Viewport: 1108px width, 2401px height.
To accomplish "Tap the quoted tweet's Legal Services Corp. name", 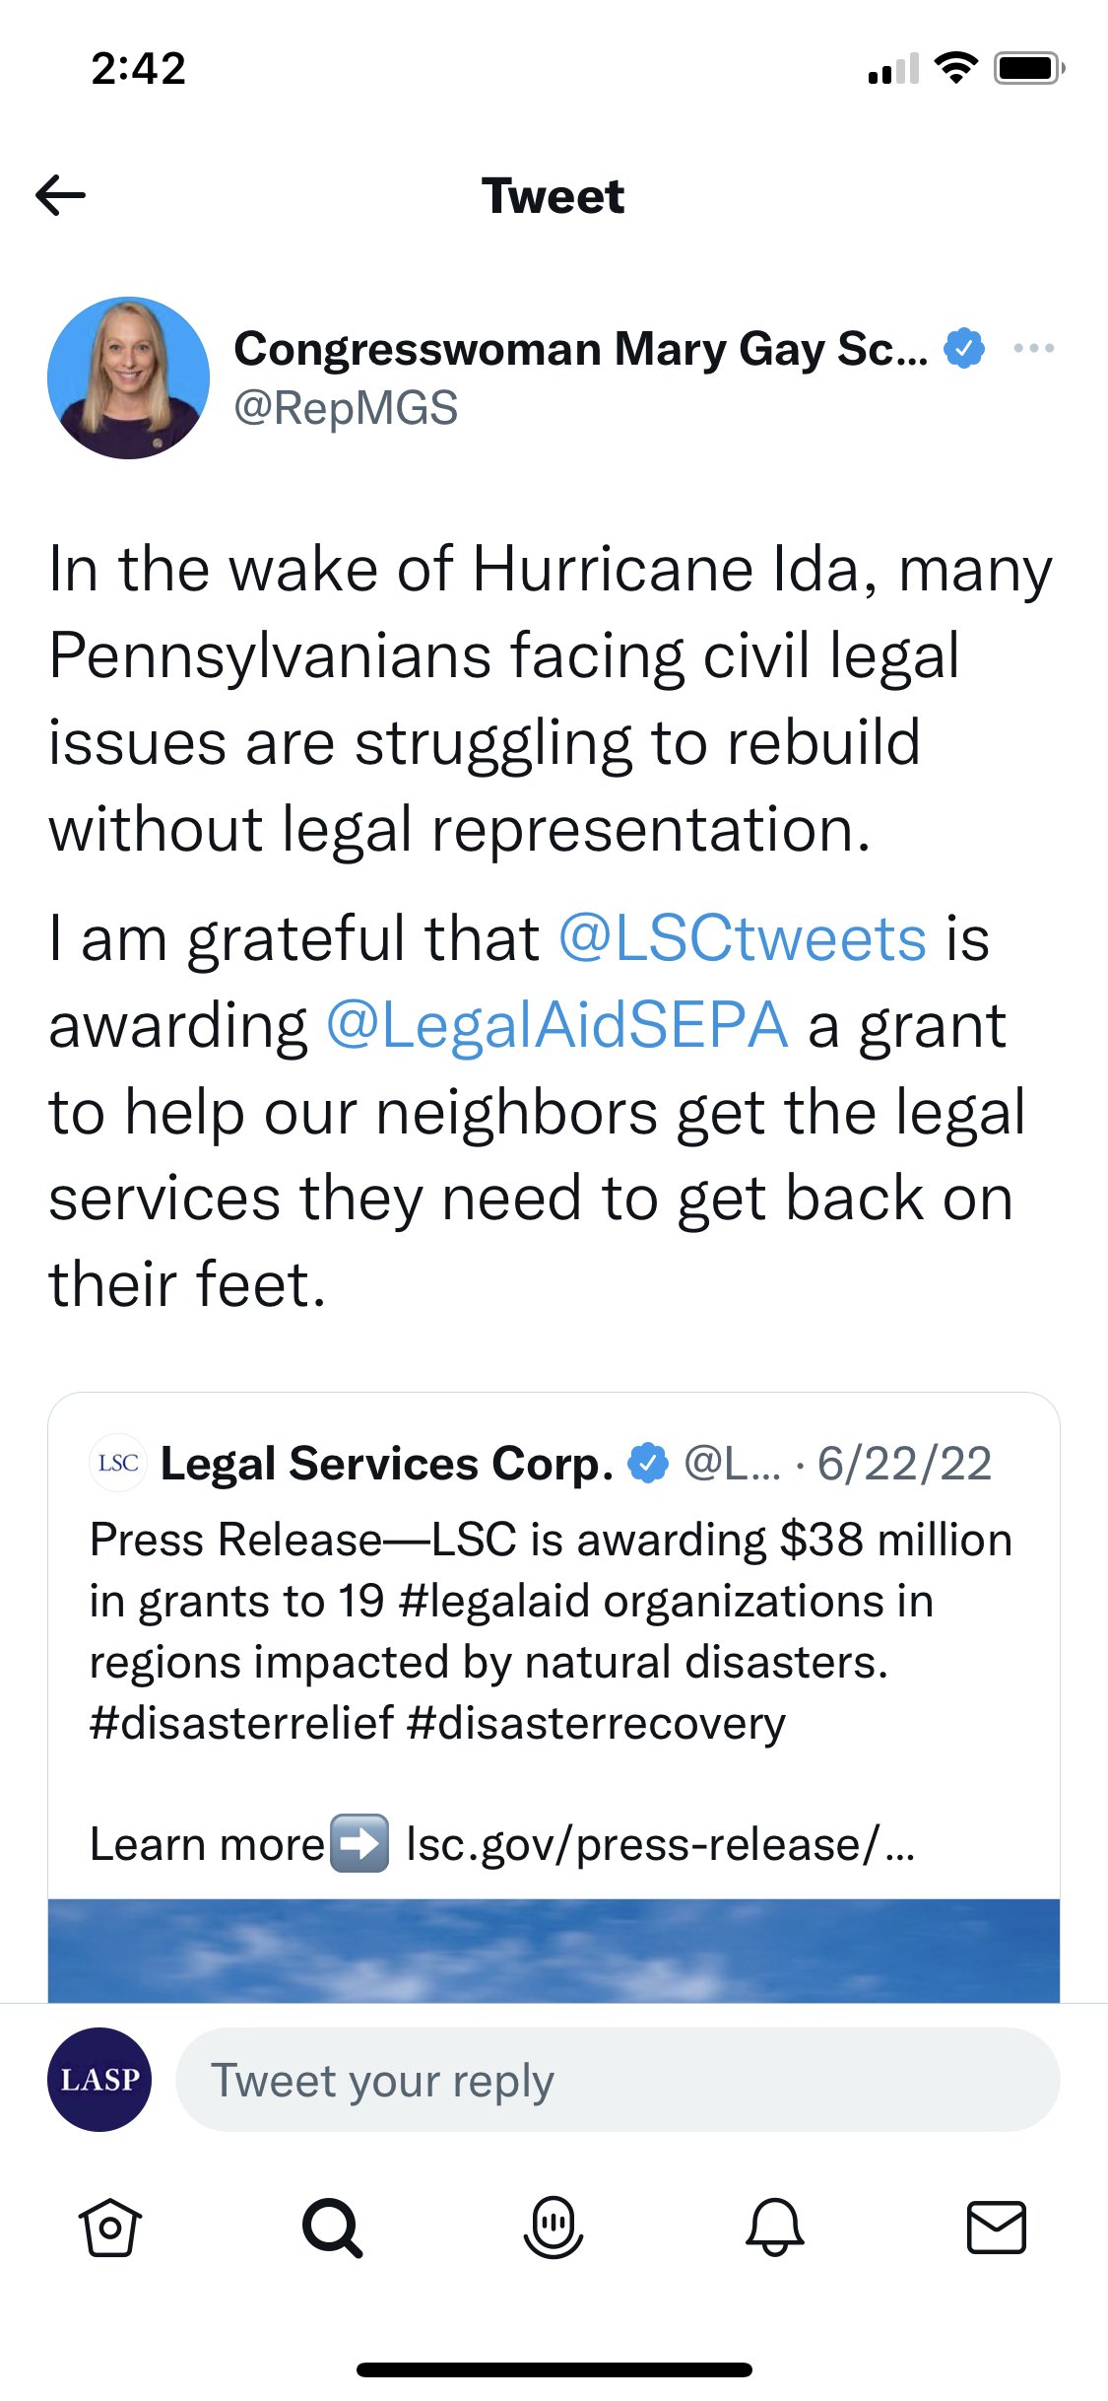I will (x=386, y=1464).
